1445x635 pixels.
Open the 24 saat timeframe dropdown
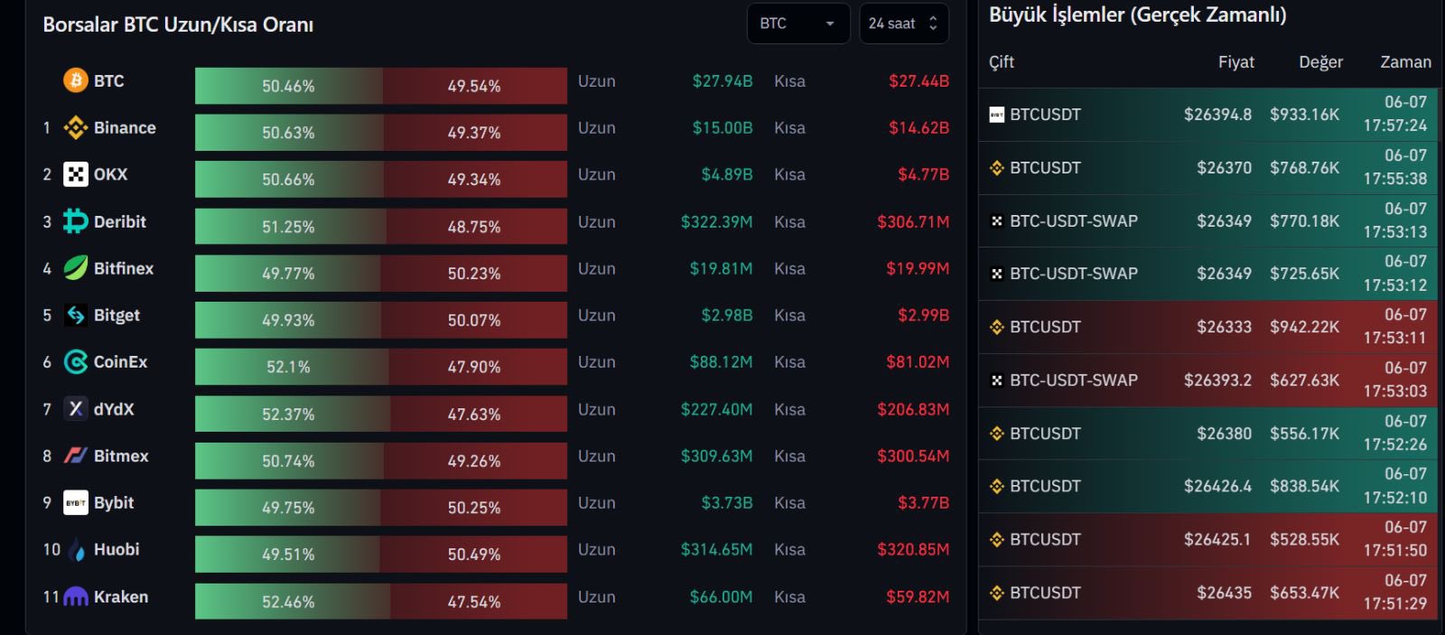click(x=904, y=23)
